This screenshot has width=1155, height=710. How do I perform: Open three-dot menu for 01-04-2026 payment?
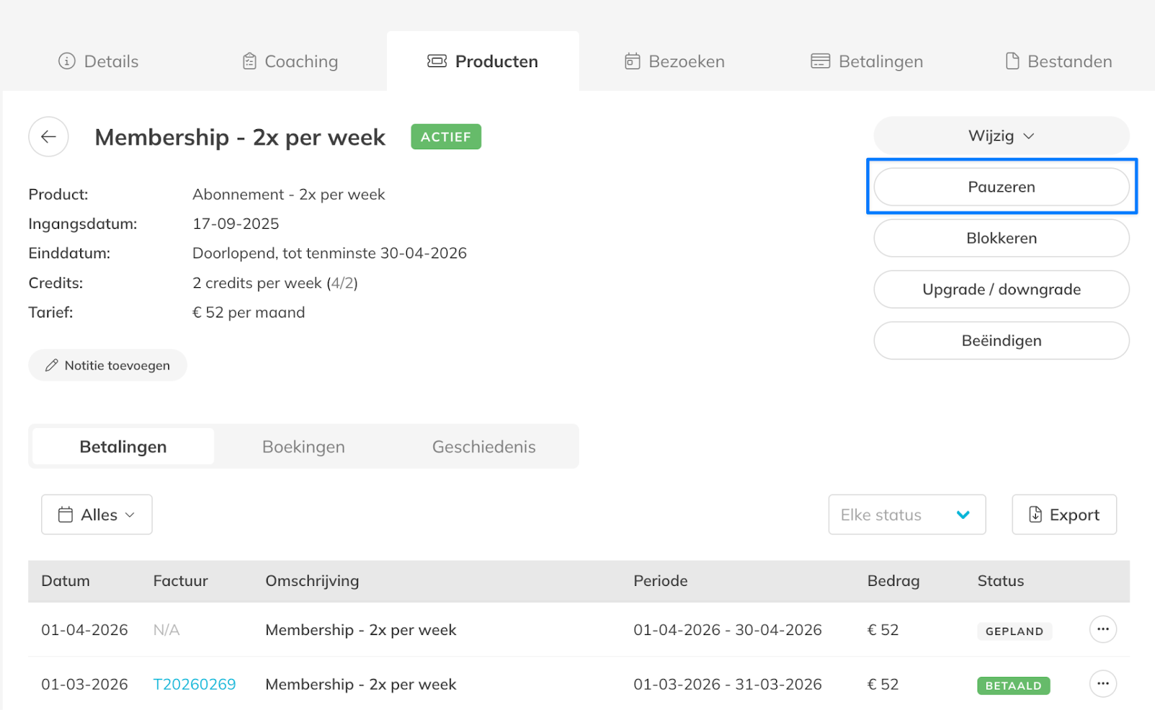[x=1102, y=629]
